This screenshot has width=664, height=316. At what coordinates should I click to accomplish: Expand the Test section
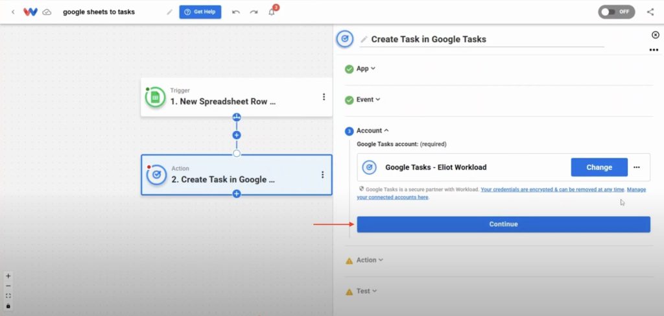366,291
